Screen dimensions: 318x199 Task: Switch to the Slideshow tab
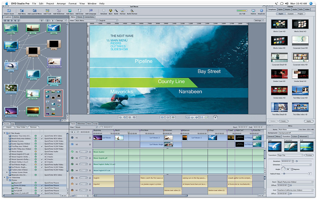(81, 123)
